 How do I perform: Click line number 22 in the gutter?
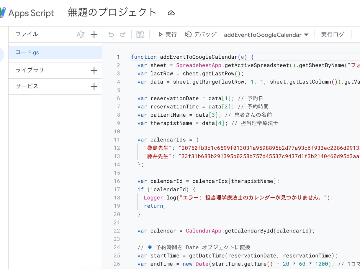tap(117, 231)
